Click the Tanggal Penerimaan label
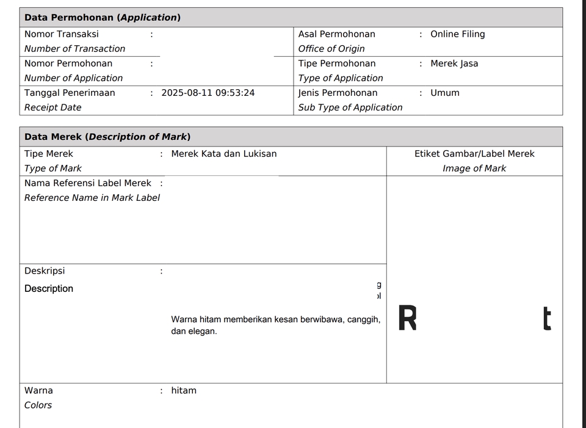This screenshot has width=586, height=428. tap(70, 93)
